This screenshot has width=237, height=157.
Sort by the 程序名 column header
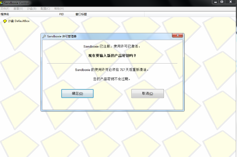(x=29, y=14)
